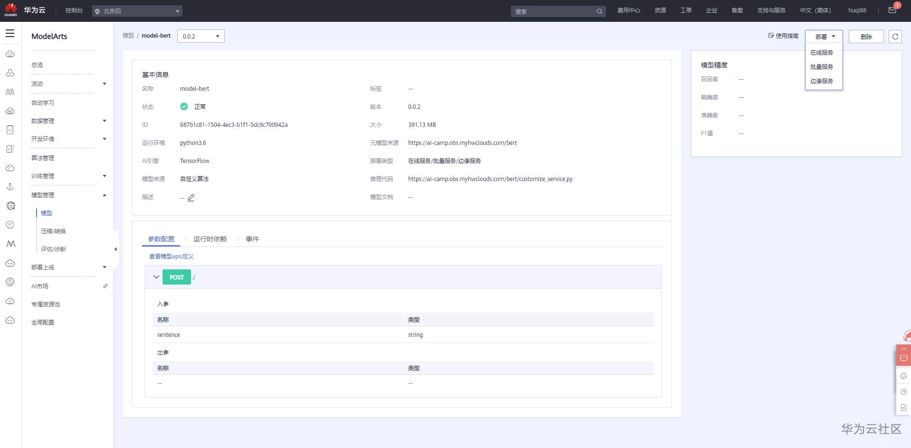The image size is (911, 448).
Task: Click the location pin in region selector
Action: click(x=97, y=11)
